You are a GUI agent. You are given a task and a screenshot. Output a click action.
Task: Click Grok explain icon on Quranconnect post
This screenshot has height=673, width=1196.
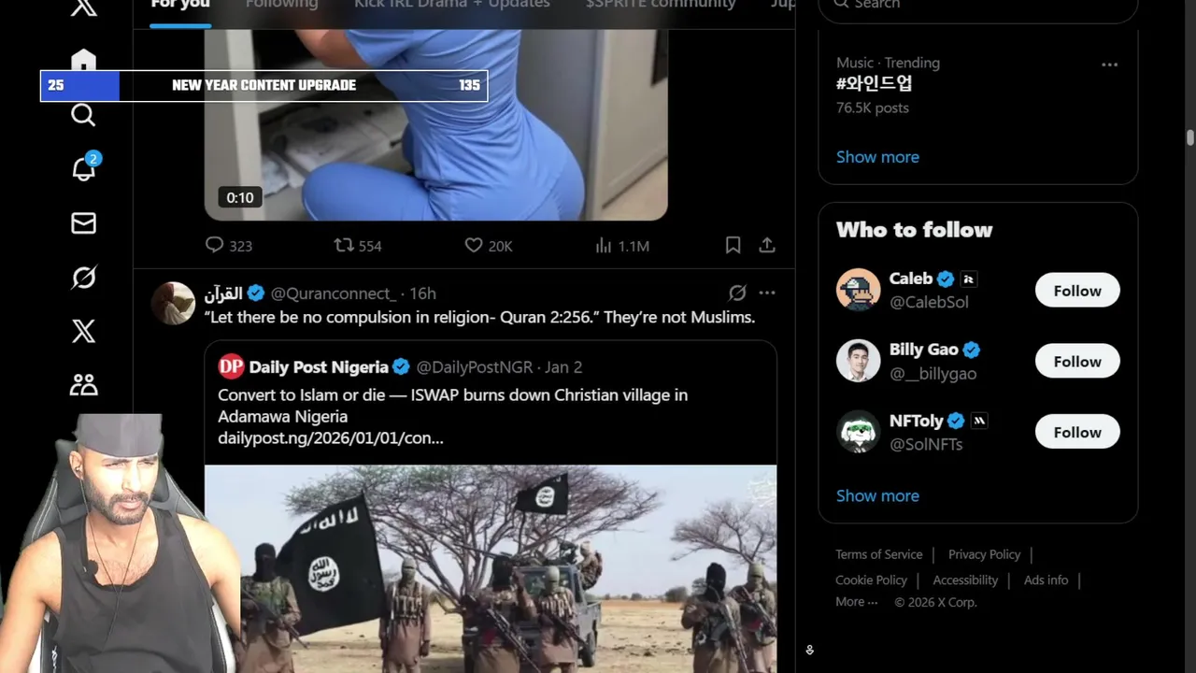[737, 293]
